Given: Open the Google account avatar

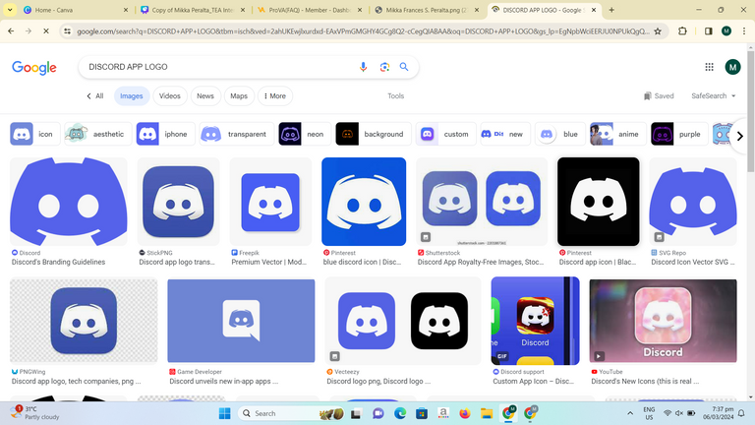Looking at the screenshot, I should point(732,67).
